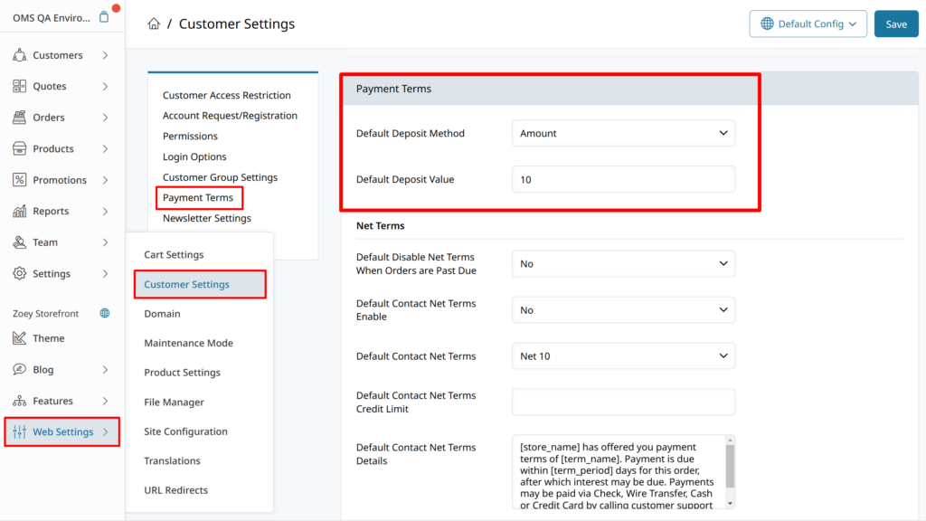Click the clipboard icon beside OMS QA Environment

(104, 17)
